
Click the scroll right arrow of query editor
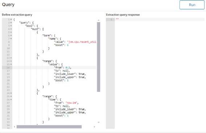coord(94,127)
